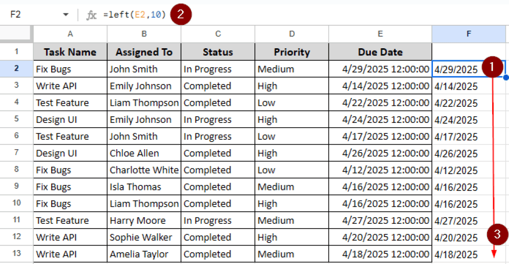Click the red numbered badge 2
The image size is (509, 264).
pos(180,14)
